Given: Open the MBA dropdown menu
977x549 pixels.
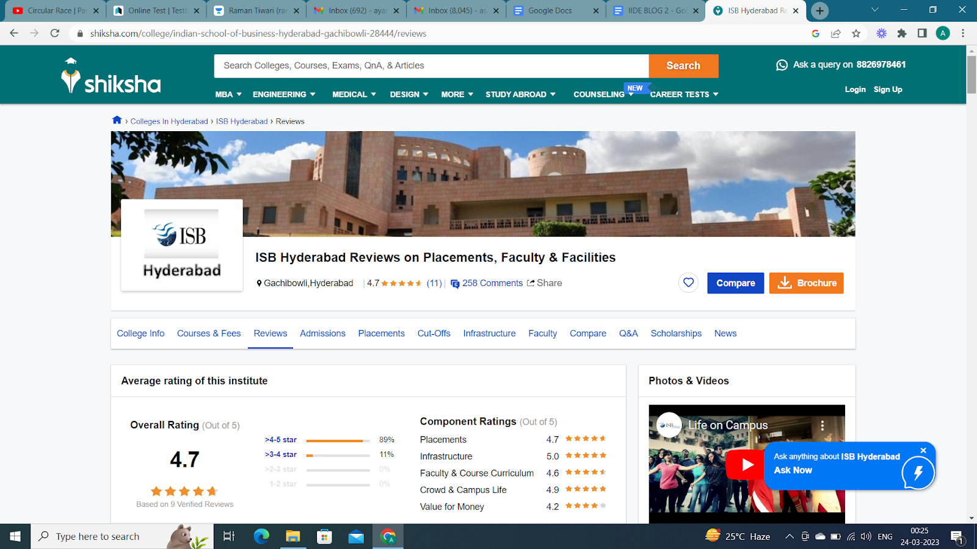Looking at the screenshot, I should pos(227,94).
